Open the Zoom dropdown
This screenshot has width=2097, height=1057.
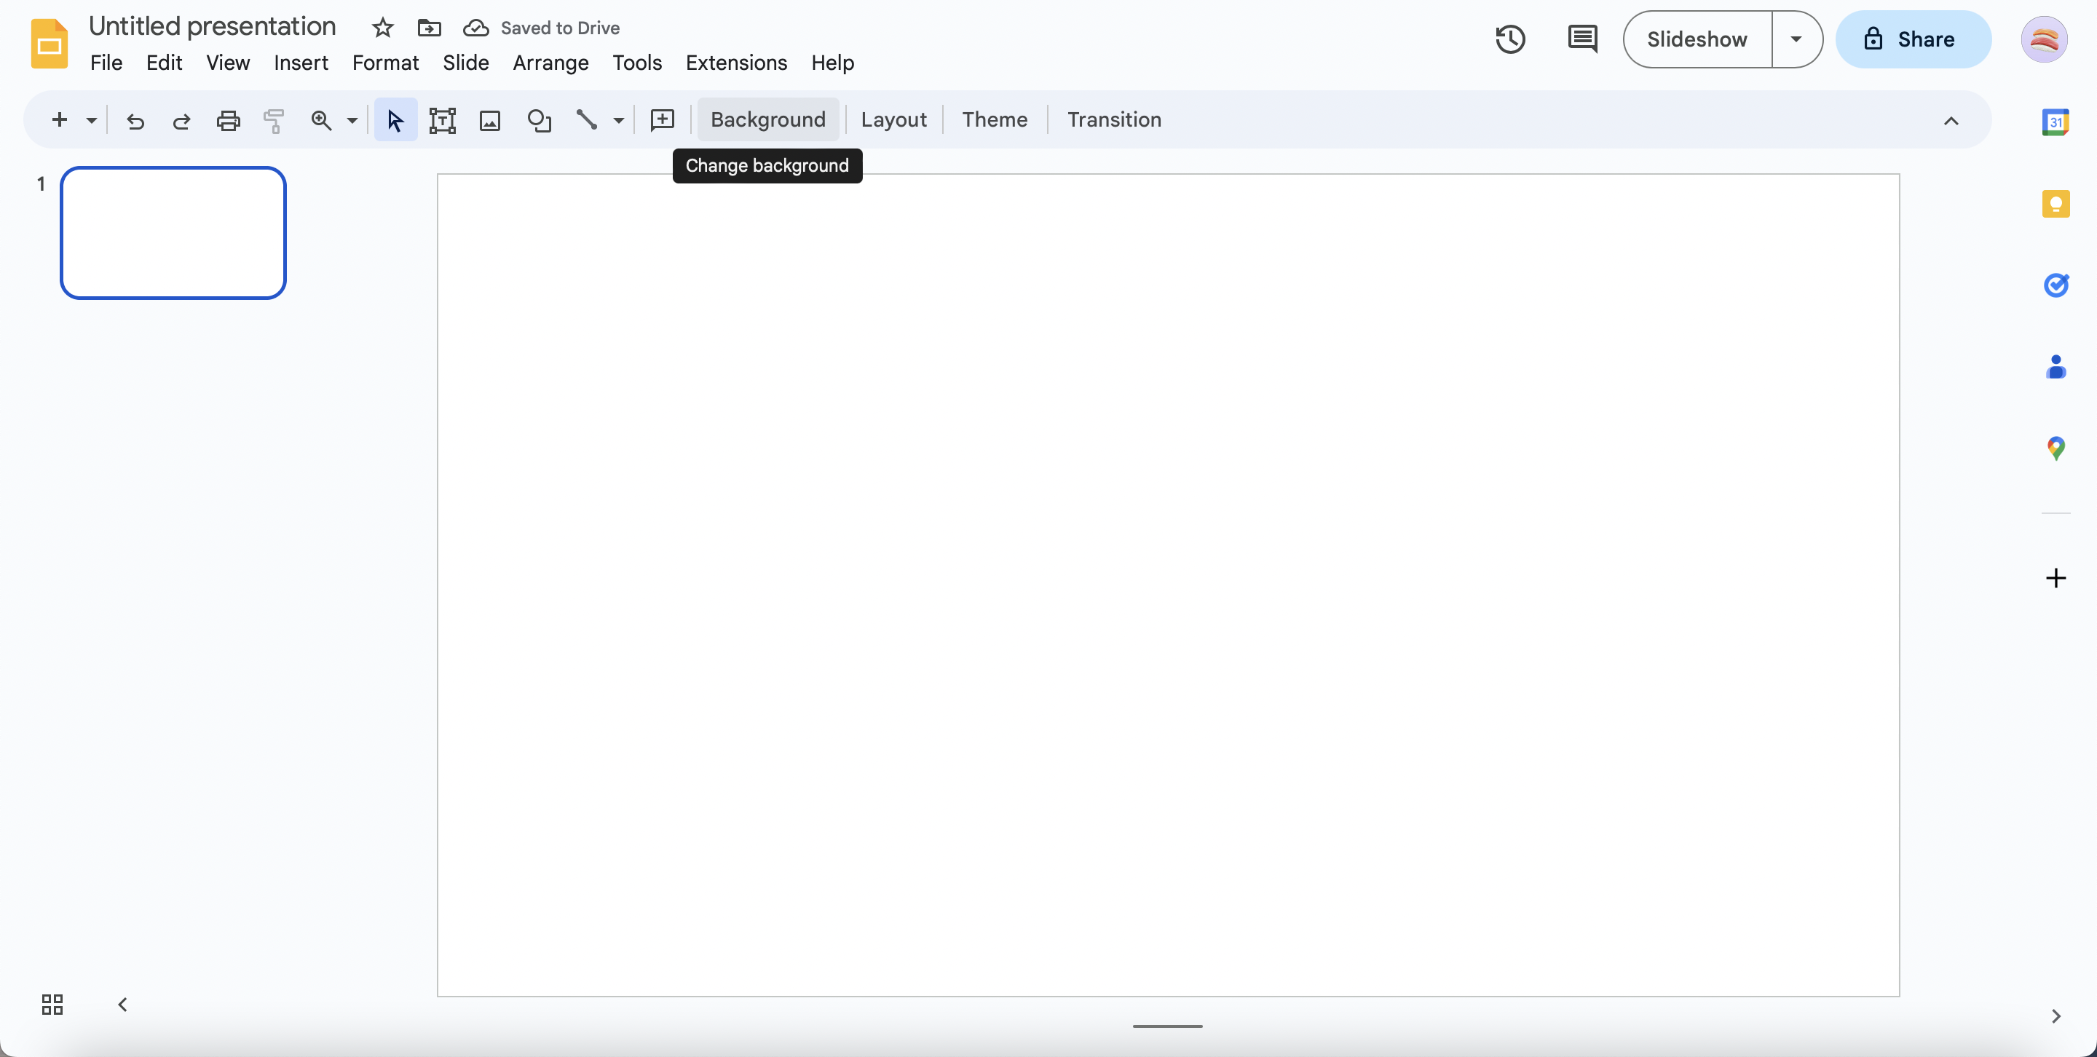click(352, 119)
